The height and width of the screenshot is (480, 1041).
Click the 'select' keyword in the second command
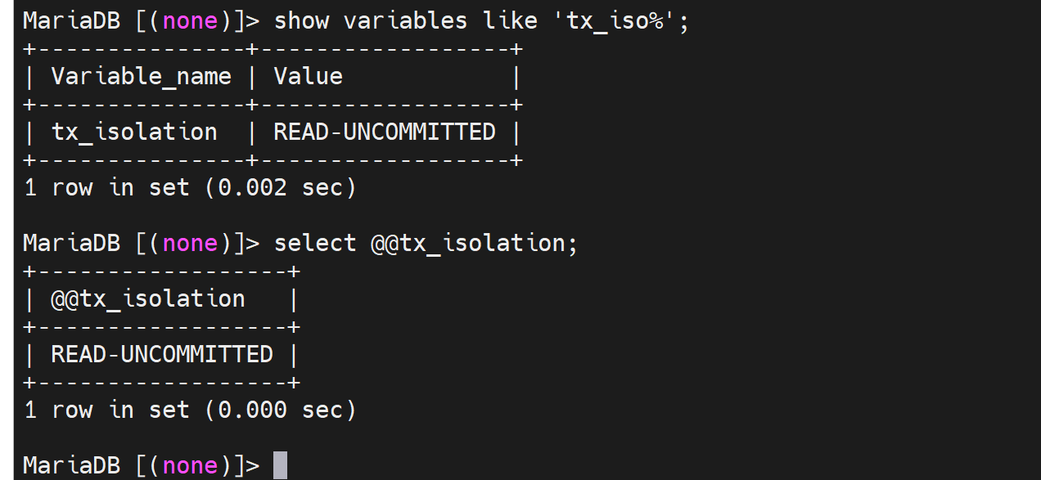pos(315,243)
